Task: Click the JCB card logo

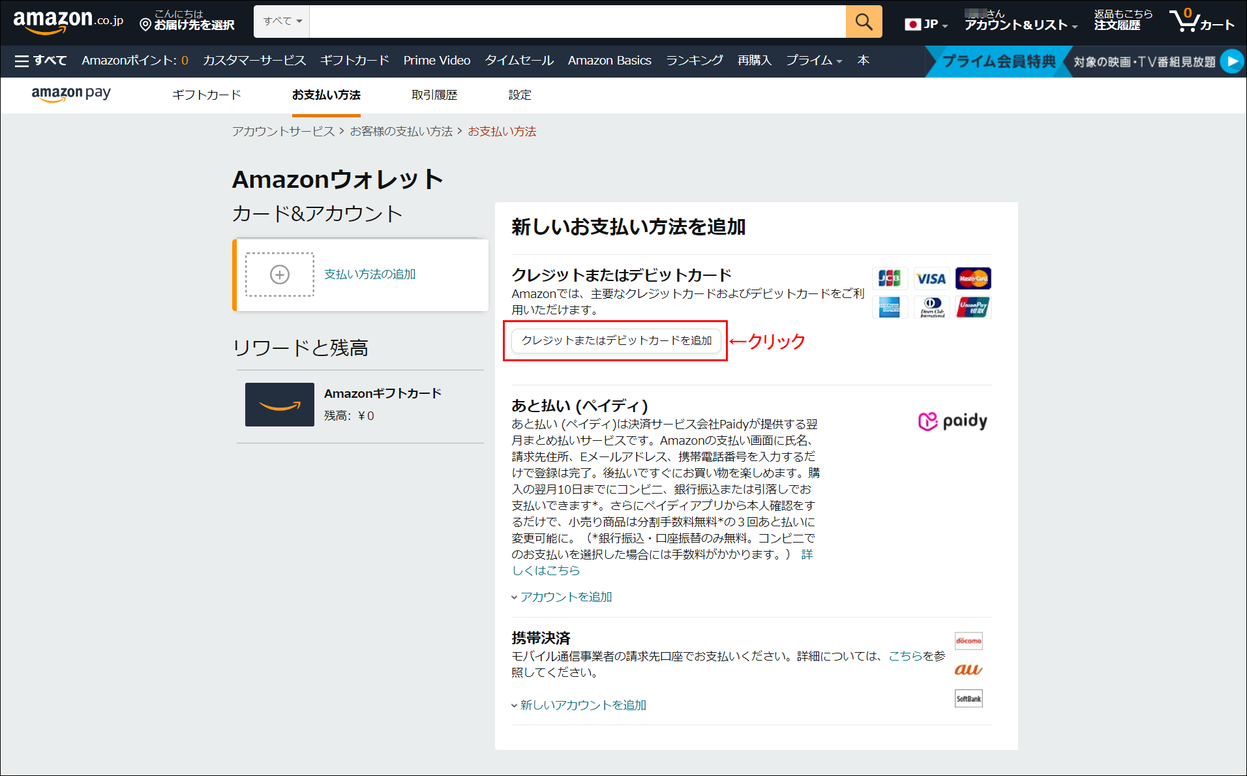Action: (x=889, y=278)
